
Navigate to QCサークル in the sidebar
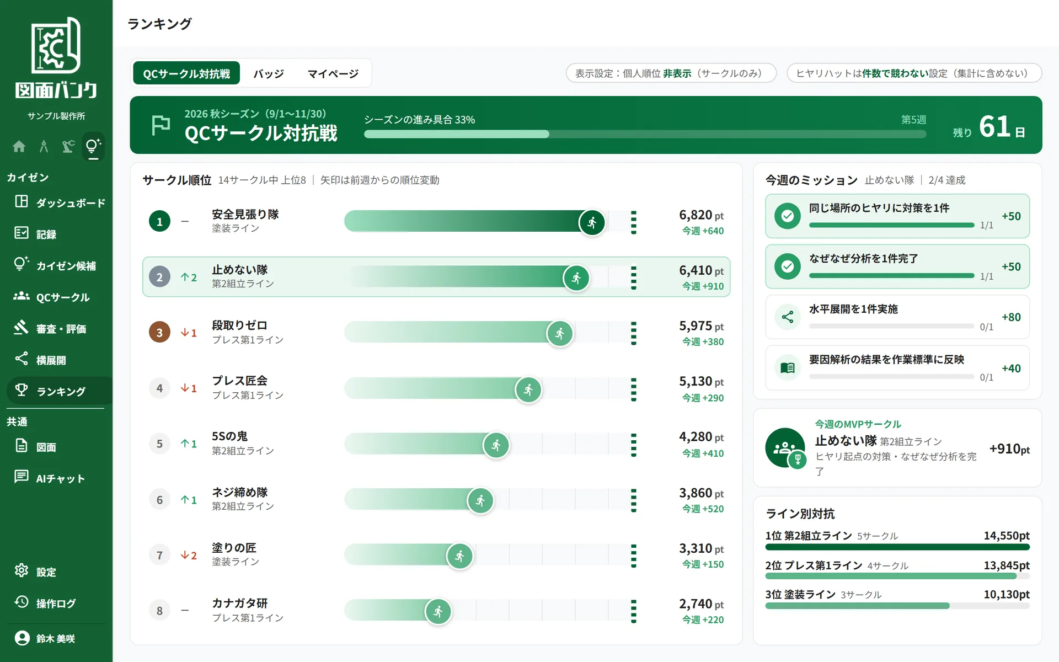tap(59, 297)
